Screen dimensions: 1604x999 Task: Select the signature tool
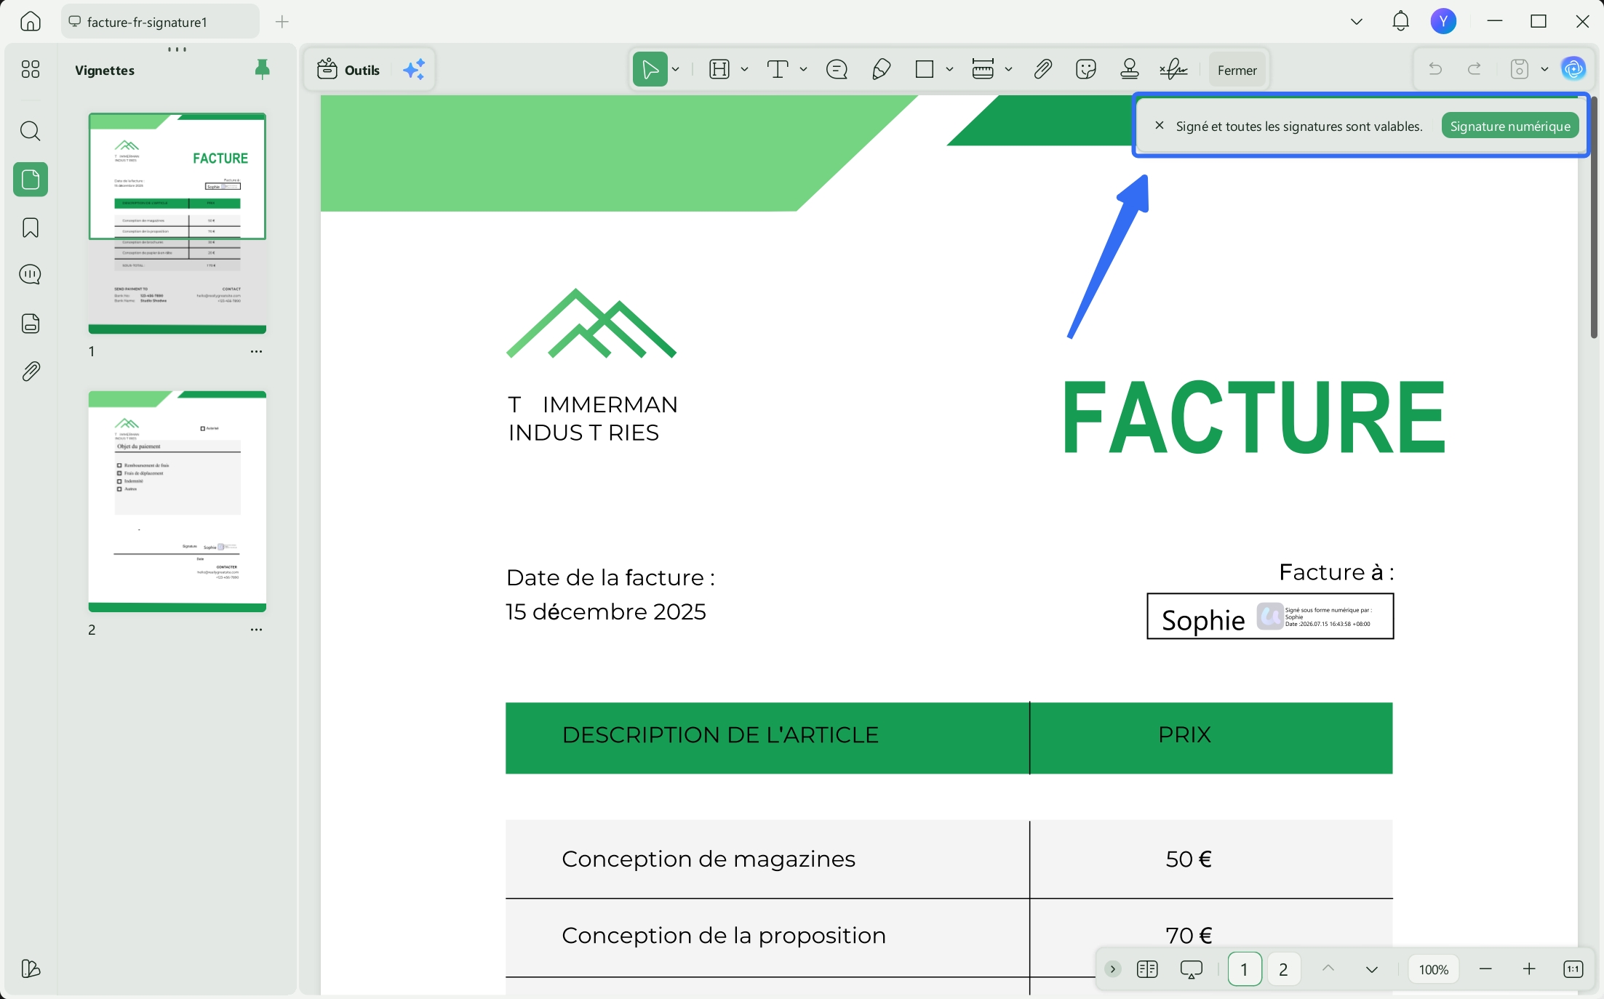pos(1173,70)
